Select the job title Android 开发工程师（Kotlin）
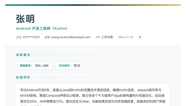Image resolution: width=186 pixels, height=106 pixels. tap(42, 29)
